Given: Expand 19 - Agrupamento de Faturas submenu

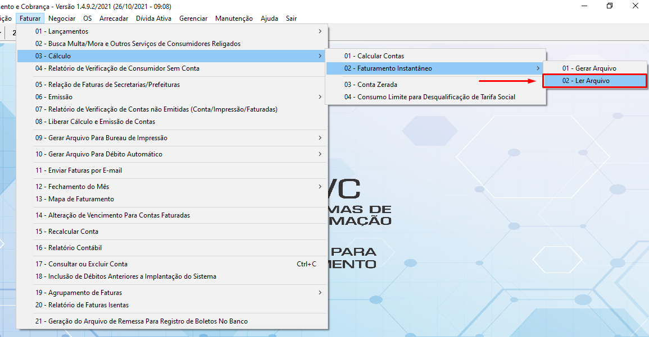Looking at the screenshot, I should (x=79, y=293).
